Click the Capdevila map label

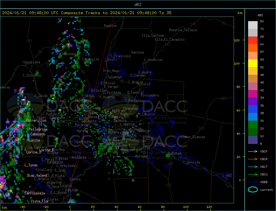(x=91, y=59)
